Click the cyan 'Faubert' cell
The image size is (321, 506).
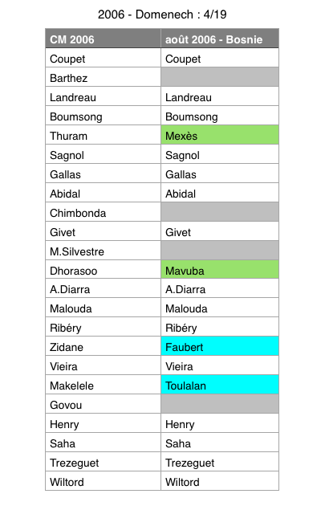click(220, 346)
